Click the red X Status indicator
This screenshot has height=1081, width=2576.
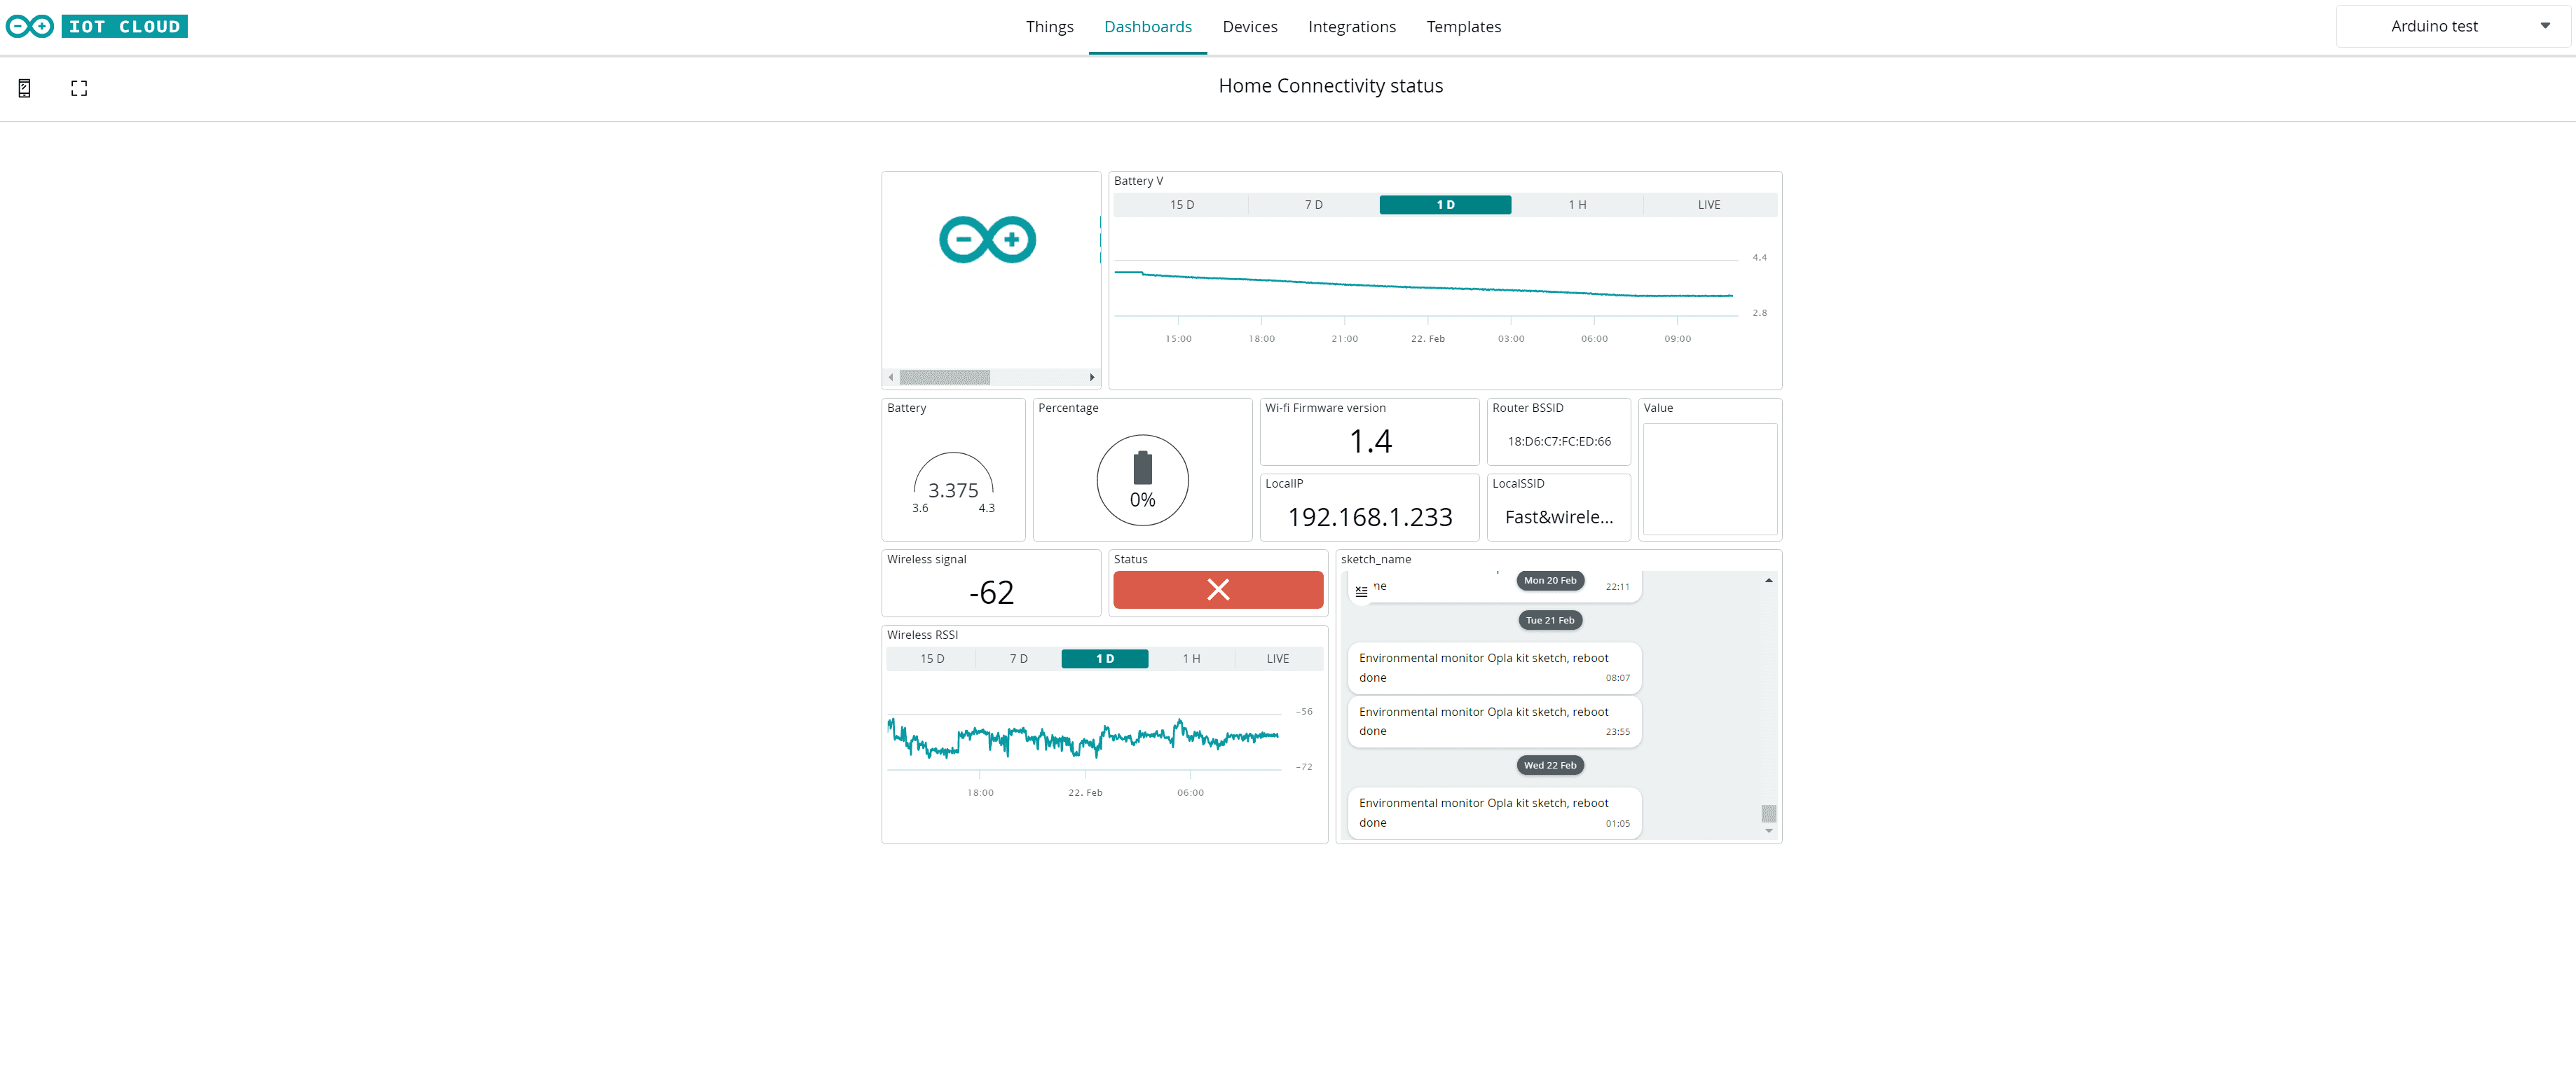[1217, 590]
